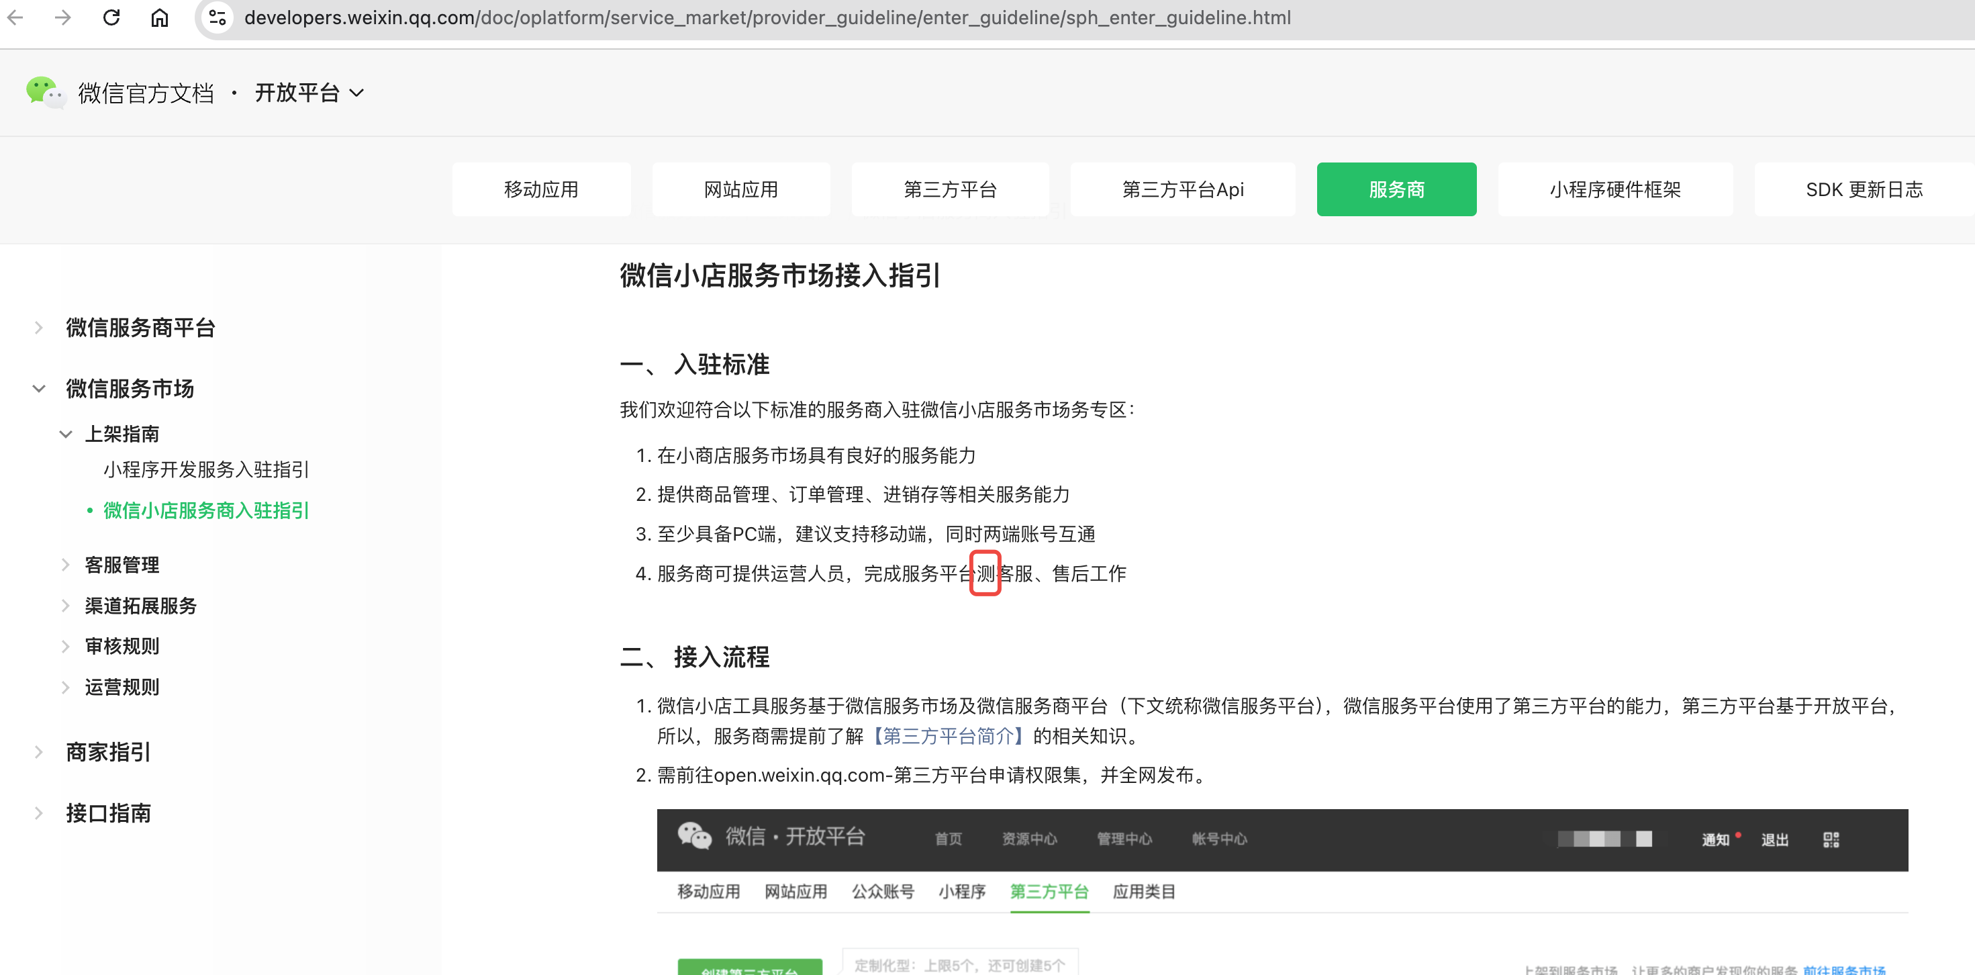
Task: Click the browser back arrow
Action: tap(15, 17)
